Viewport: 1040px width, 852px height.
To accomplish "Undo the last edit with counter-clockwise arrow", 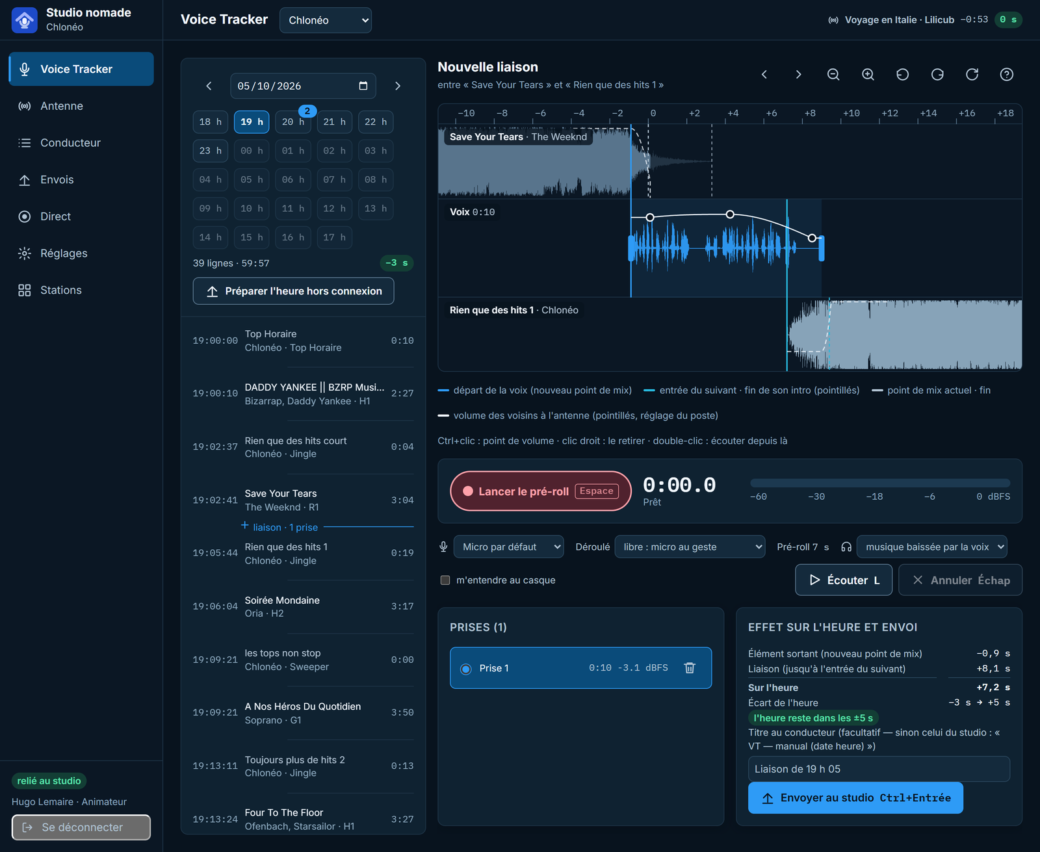I will point(902,75).
